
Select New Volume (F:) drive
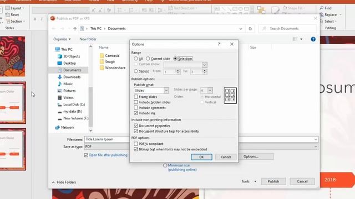(73, 118)
